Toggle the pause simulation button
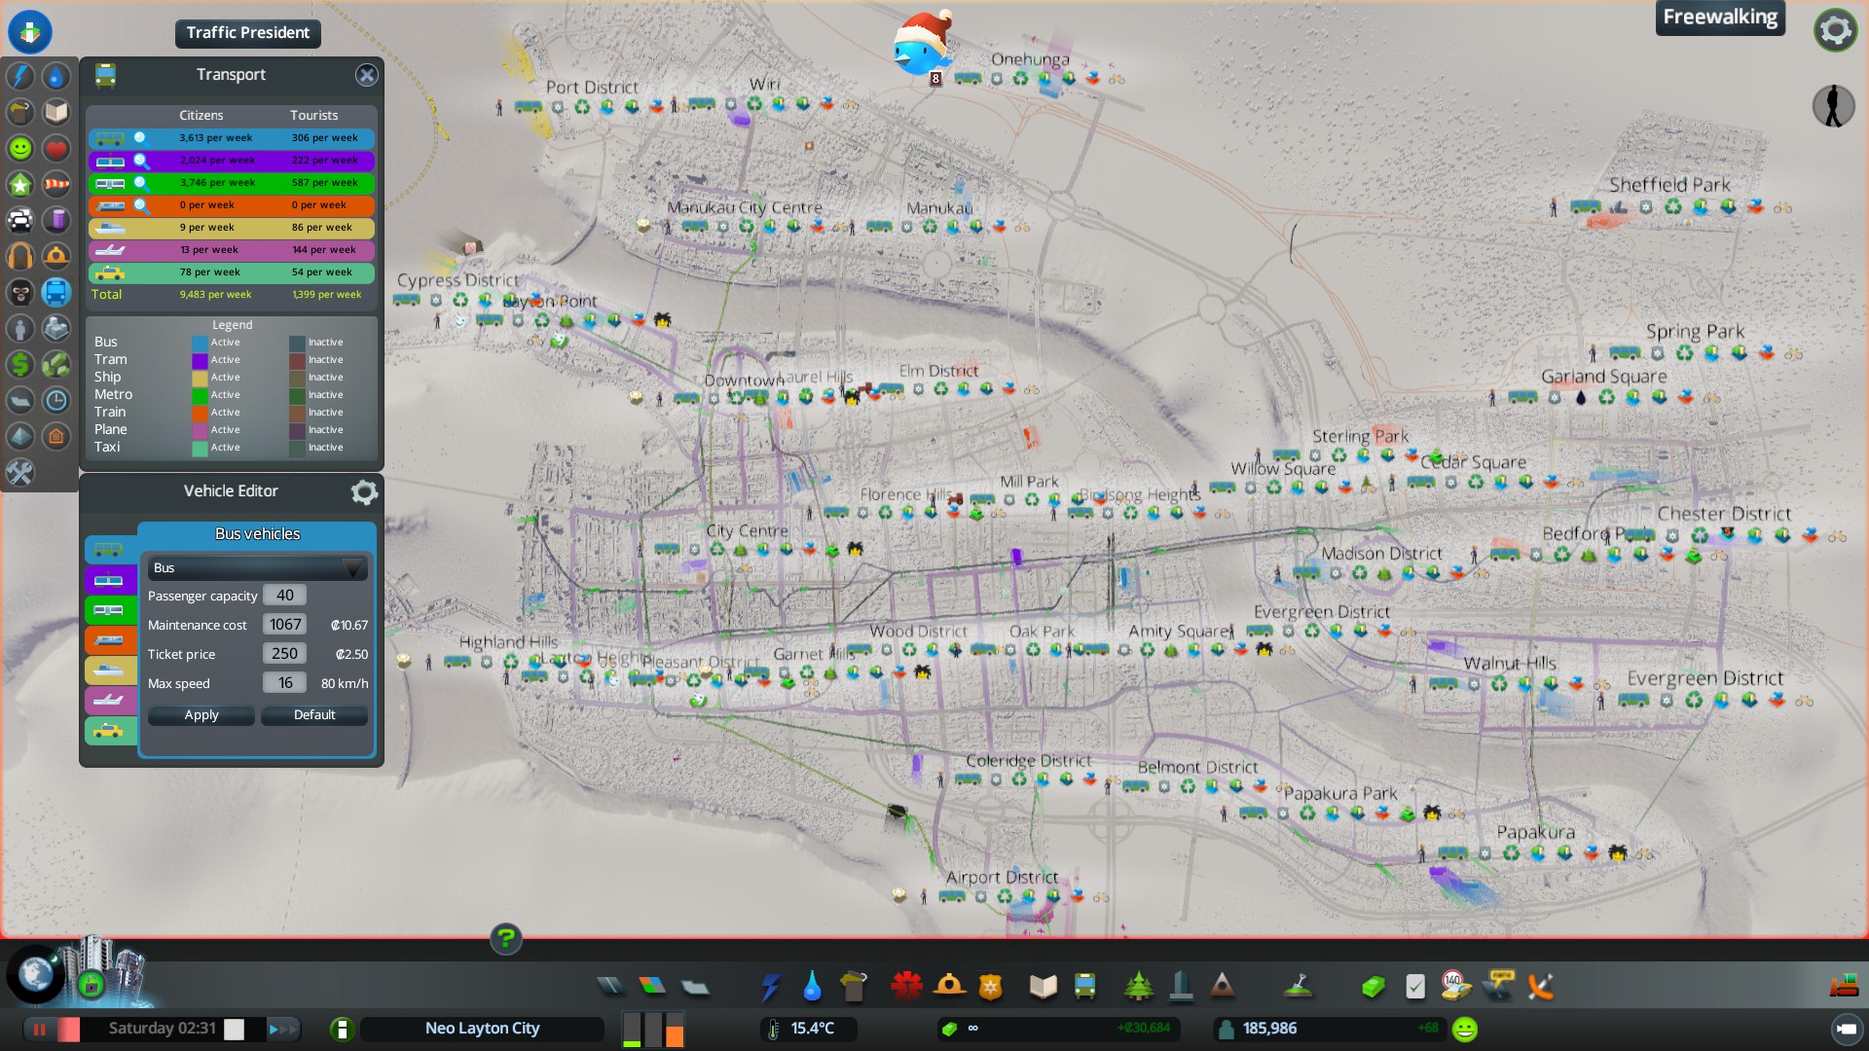 40,1029
